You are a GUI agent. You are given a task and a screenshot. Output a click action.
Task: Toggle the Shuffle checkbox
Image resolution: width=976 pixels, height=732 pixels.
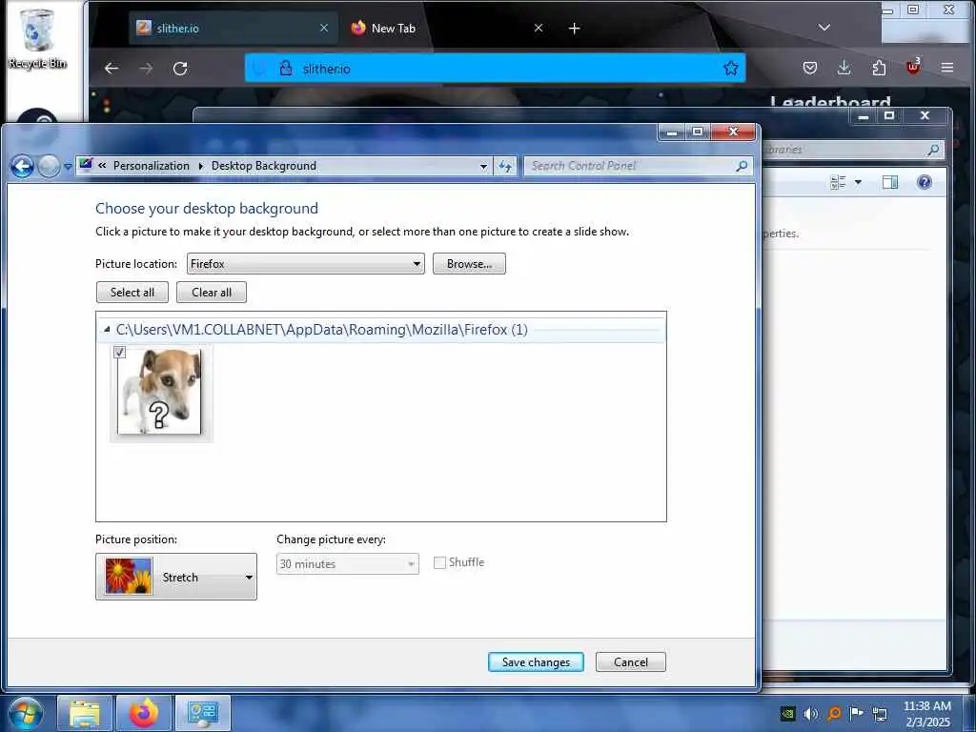439,562
